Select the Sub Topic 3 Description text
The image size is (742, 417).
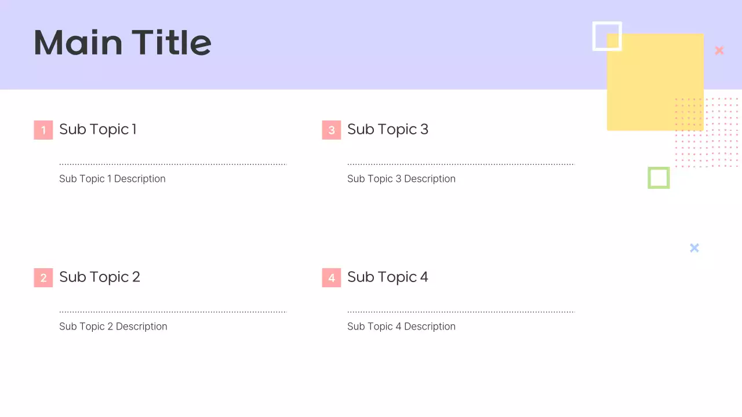401,179
